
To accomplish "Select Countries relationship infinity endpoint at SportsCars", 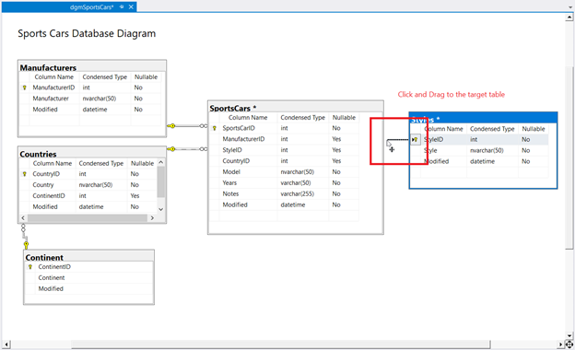I will [x=203, y=149].
